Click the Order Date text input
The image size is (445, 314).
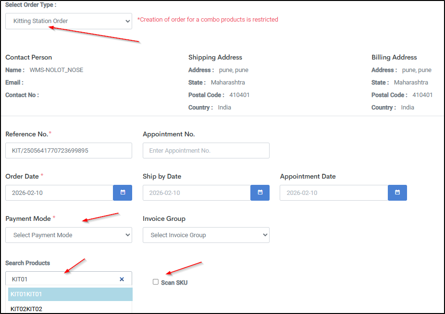(59, 193)
